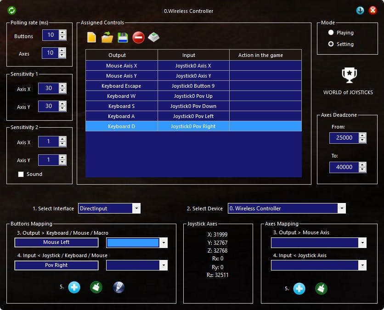Decrease Axes Deadzone To value
The width and height of the screenshot is (384, 310).
[x=362, y=169]
